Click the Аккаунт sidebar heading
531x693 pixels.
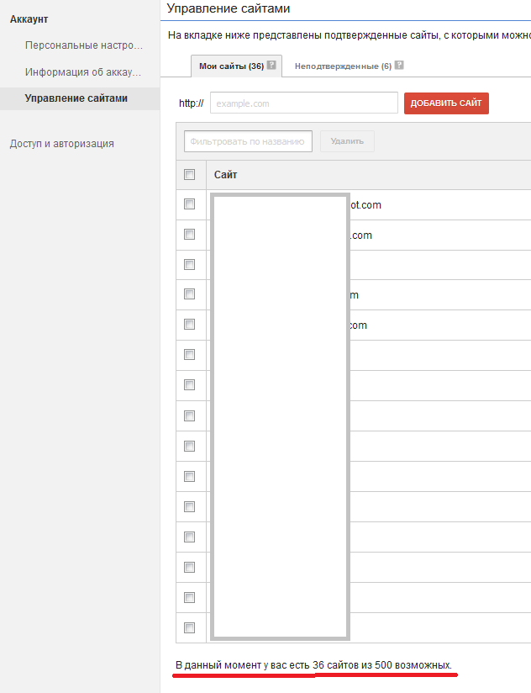tap(29, 19)
